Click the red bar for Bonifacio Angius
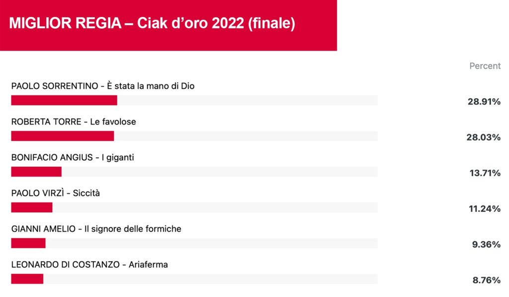Viewport: 509px width, 297px height. click(36, 172)
